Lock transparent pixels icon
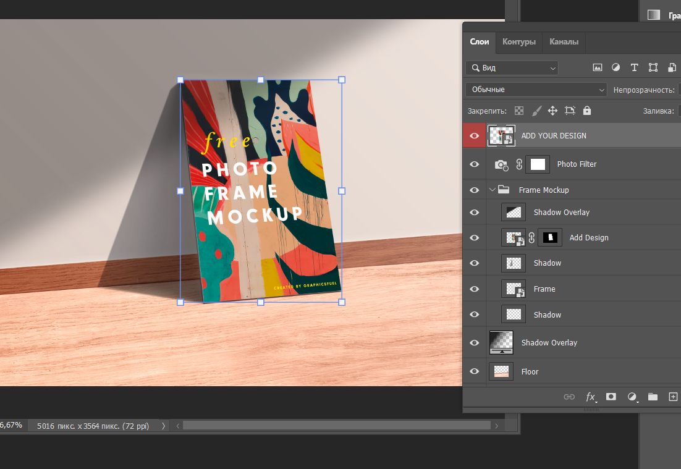 [519, 111]
